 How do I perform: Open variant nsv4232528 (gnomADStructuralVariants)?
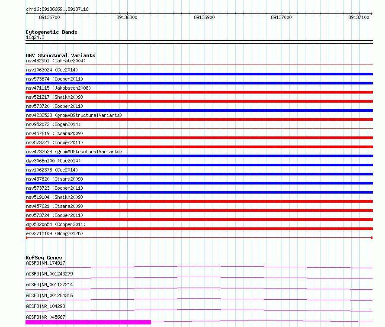[74, 152]
